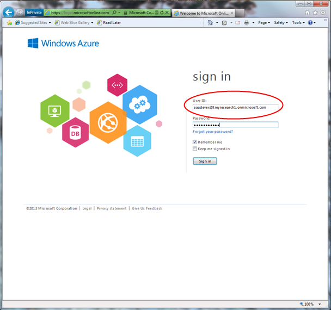Open the Give Us Feedback link
This screenshot has height=310, width=331.
click(147, 208)
